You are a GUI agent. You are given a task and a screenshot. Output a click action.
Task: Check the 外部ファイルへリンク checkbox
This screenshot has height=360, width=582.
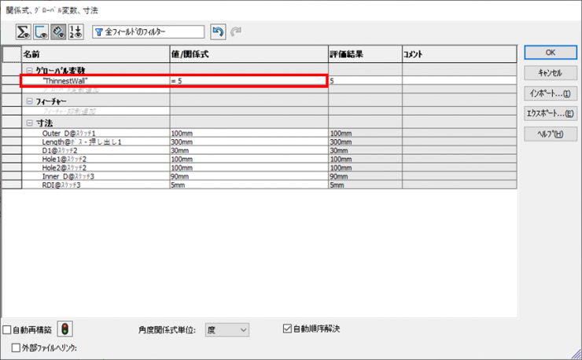(x=17, y=347)
